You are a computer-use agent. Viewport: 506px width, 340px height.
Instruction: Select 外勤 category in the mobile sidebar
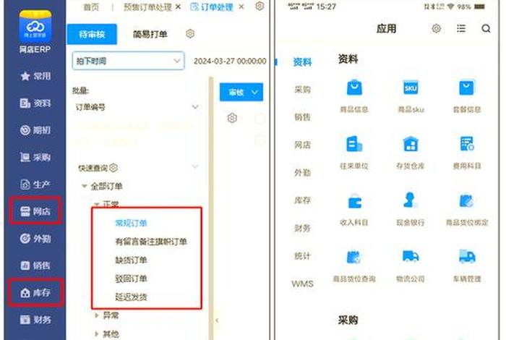coord(302,173)
